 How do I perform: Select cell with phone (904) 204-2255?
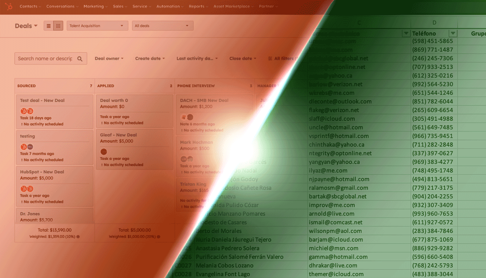(x=434, y=197)
